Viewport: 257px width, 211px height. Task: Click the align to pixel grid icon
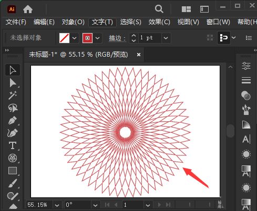(x=210, y=38)
